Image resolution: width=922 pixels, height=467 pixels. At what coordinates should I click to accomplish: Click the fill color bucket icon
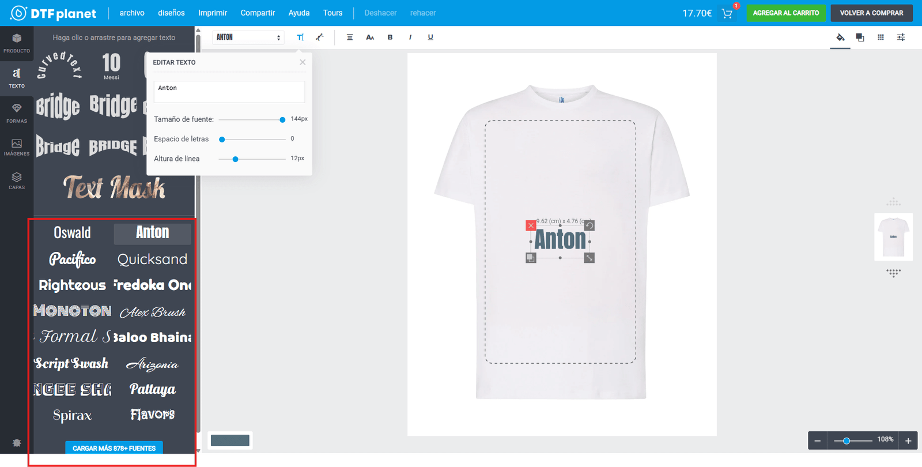pos(840,37)
